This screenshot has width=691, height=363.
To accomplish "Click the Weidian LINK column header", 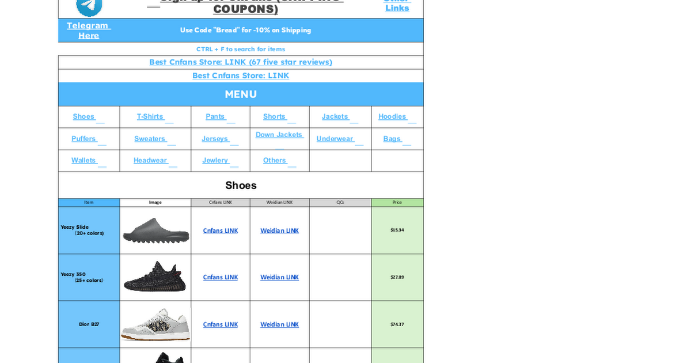I will [279, 203].
